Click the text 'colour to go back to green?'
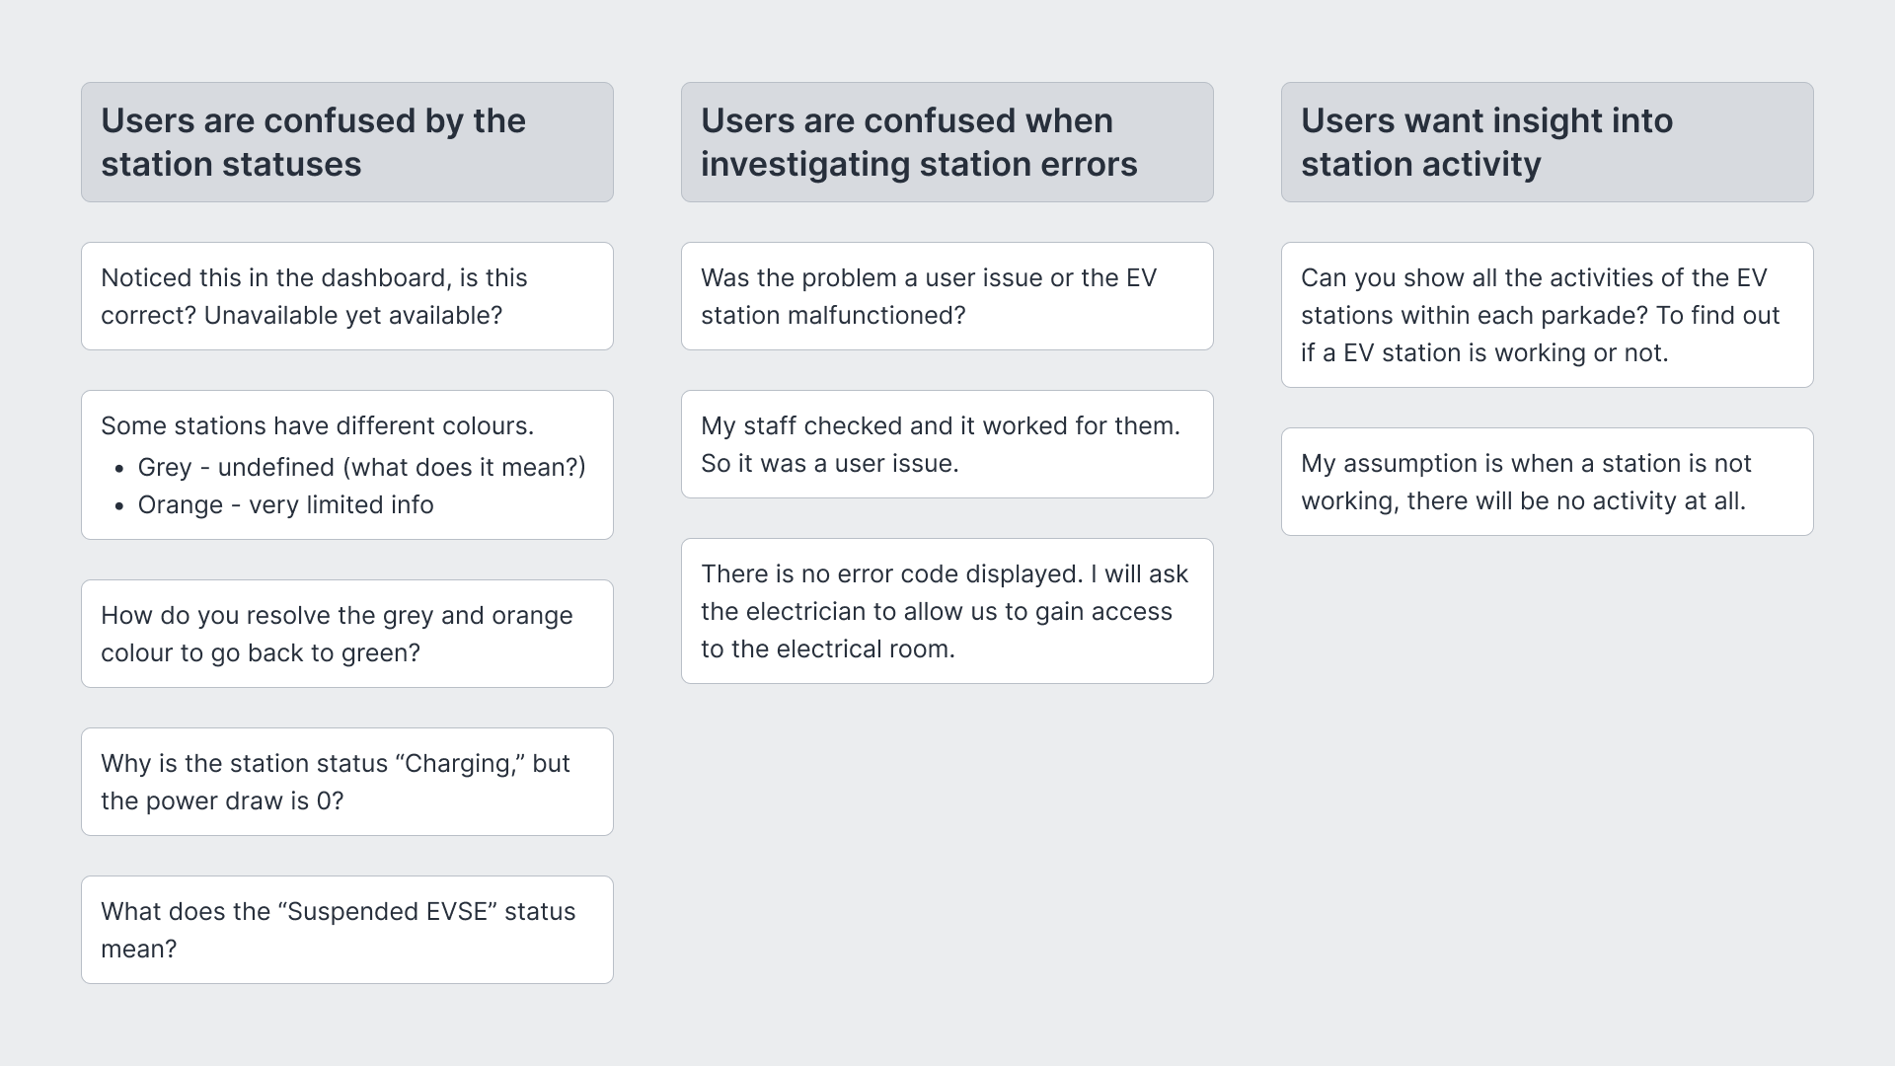Screen dimensions: 1895x1066 261,652
